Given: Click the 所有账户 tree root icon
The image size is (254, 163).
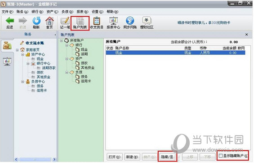Looking at the screenshot, I should pyautogui.click(x=67, y=40).
